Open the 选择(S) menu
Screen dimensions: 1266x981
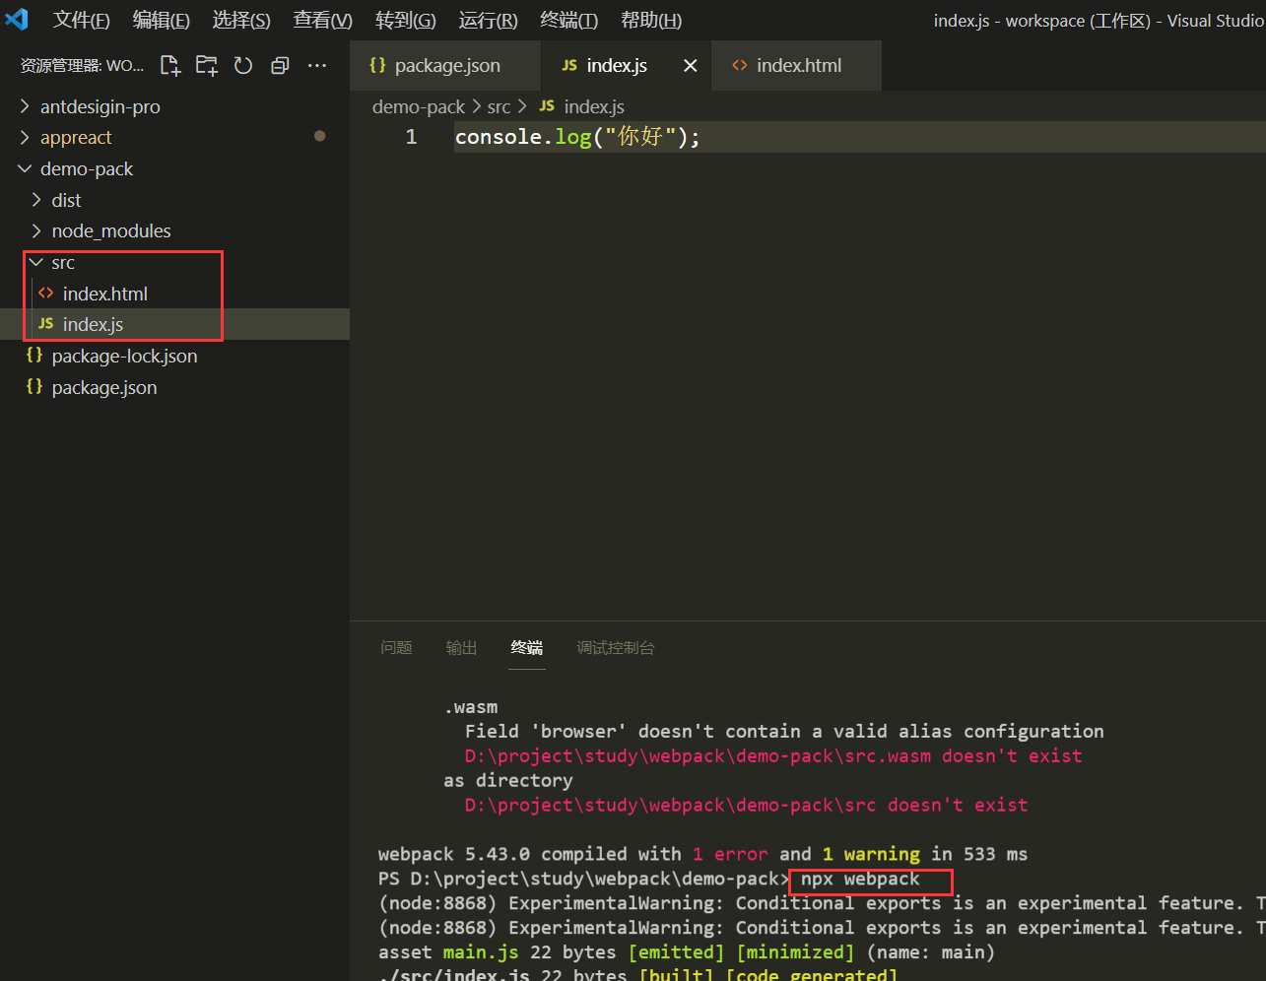pos(241,20)
